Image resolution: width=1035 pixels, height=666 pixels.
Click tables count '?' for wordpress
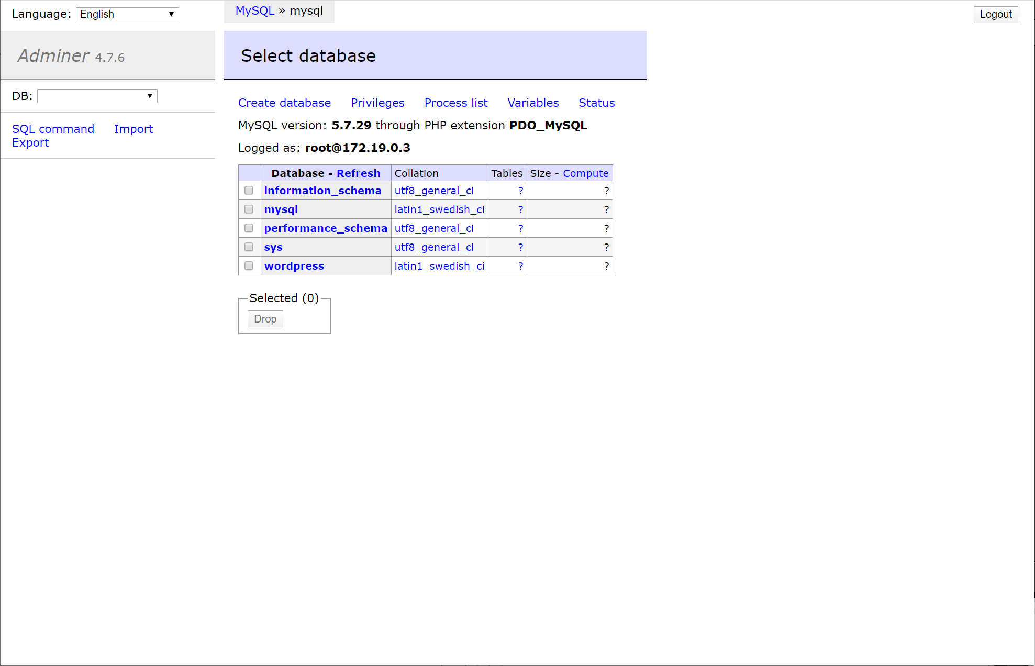tap(520, 266)
